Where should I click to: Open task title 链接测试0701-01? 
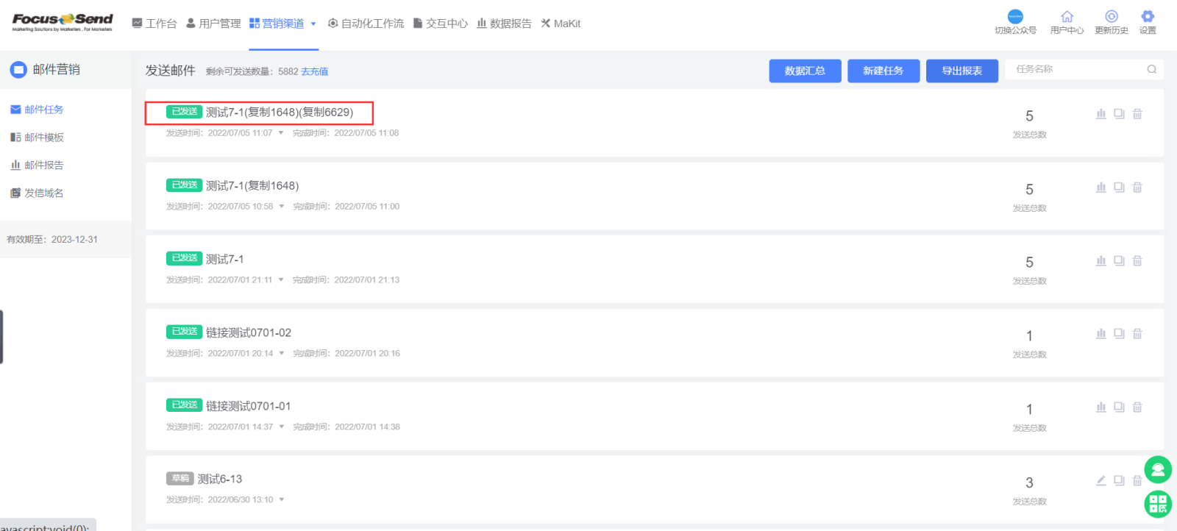(x=249, y=406)
